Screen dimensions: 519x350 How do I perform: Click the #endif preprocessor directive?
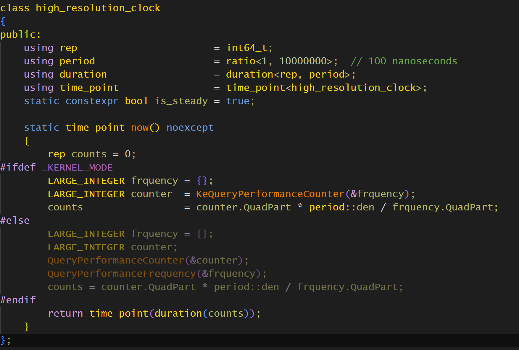(x=18, y=300)
